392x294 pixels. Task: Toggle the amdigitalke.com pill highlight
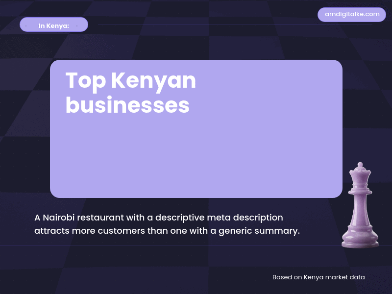coord(352,15)
